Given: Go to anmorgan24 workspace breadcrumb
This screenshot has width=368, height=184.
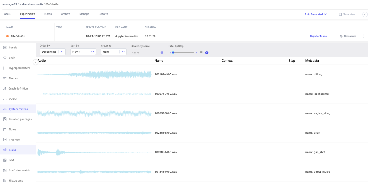Looking at the screenshot, I should (x=10, y=4).
